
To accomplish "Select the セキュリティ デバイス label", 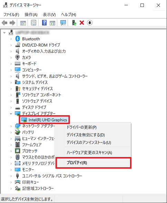I will (37, 89).
